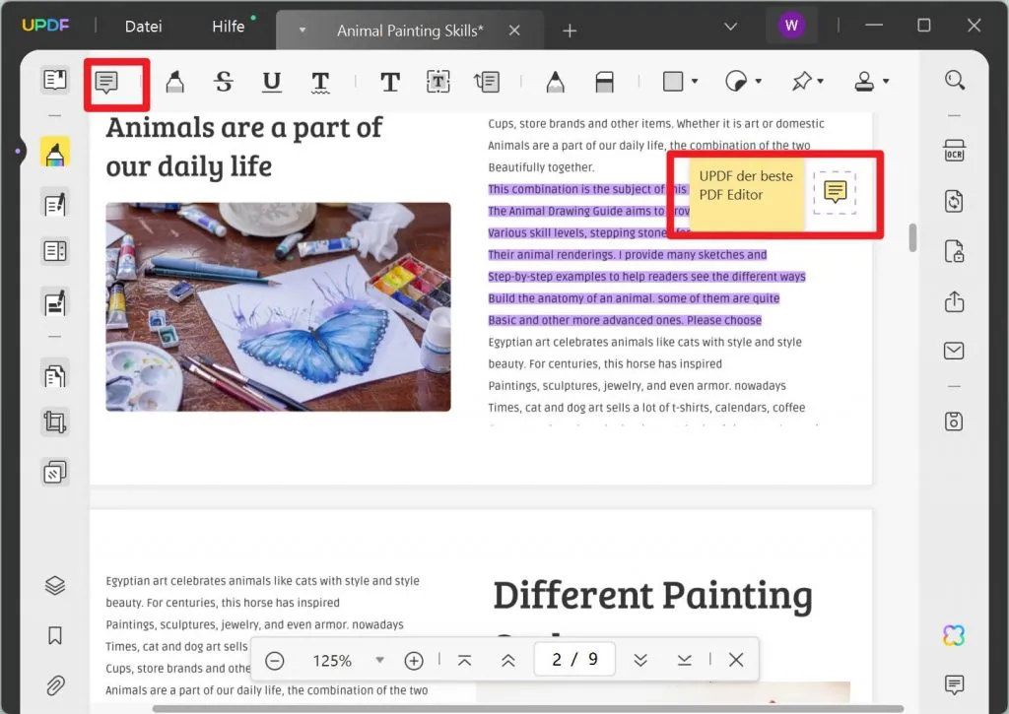The image size is (1009, 714).
Task: Open the attachments paperclip panel
Action: click(55, 684)
